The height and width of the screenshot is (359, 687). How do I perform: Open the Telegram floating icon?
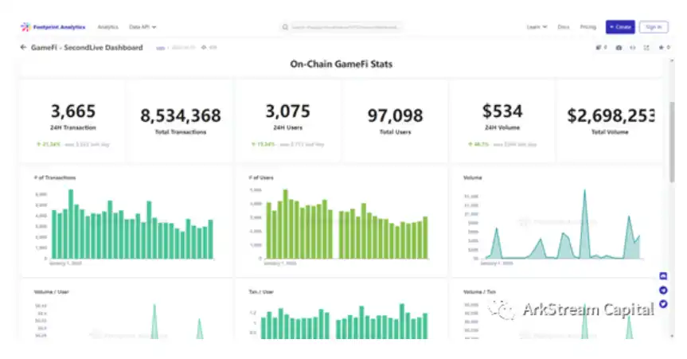(663, 291)
